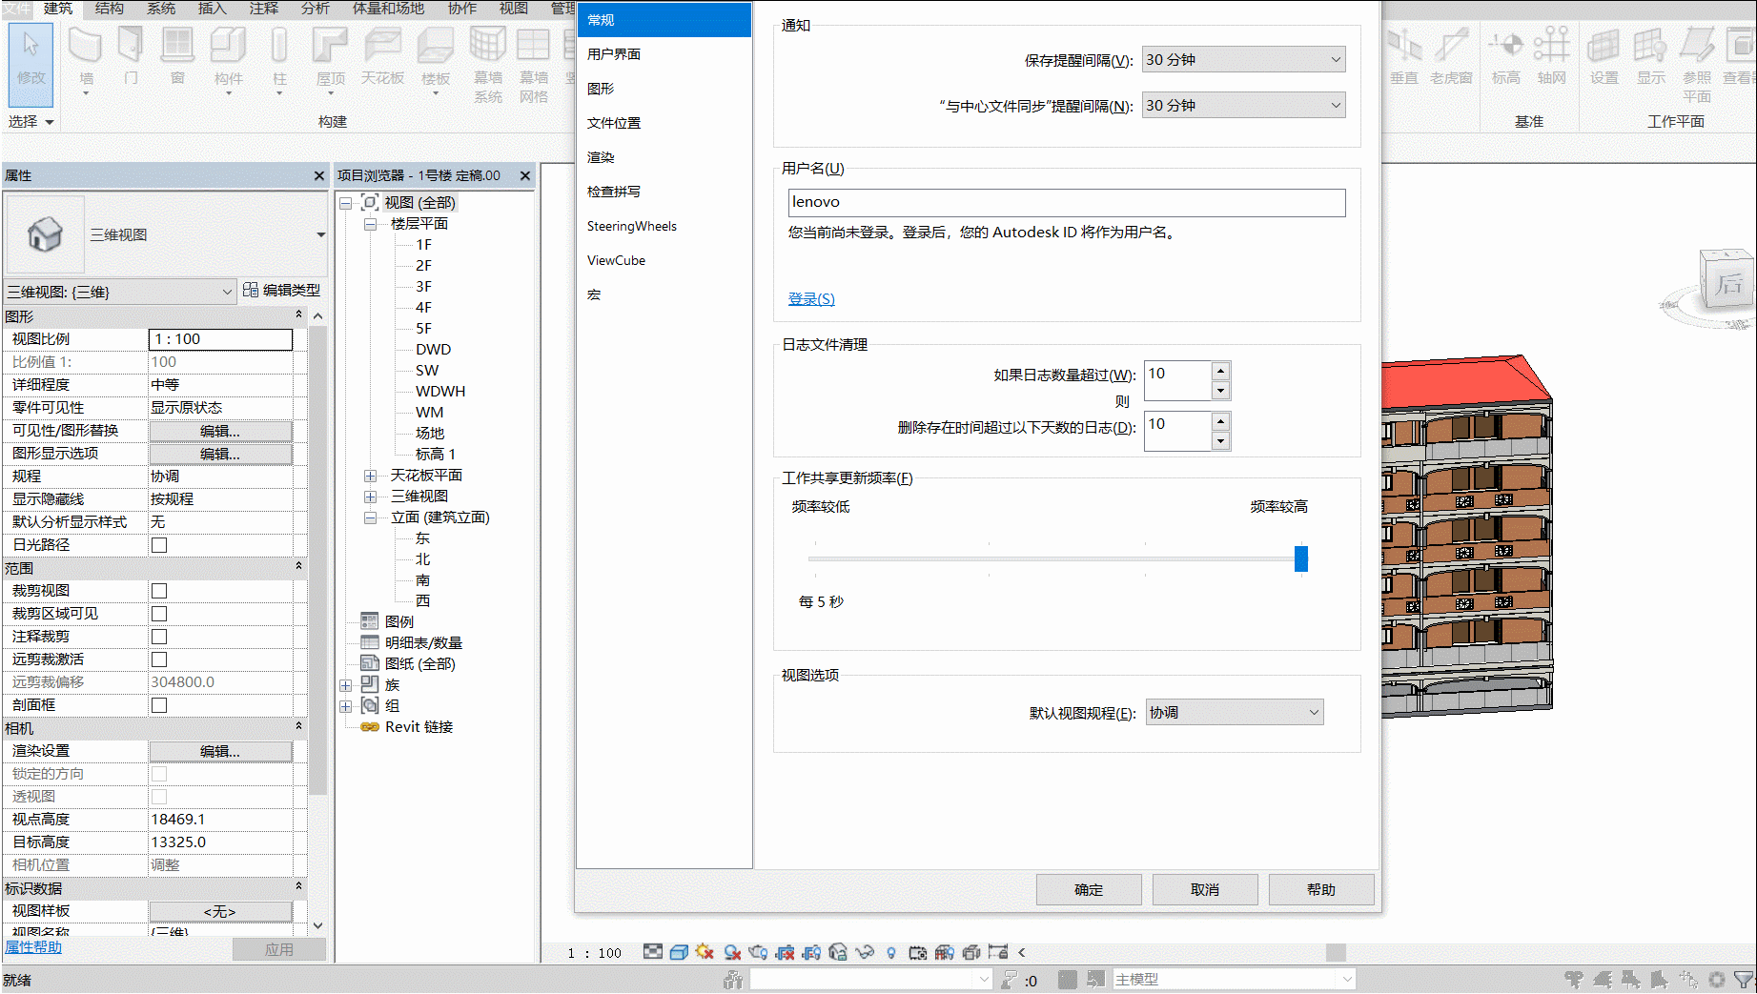The height and width of the screenshot is (994, 1757).
Task: Click Reveal Hidden Elements lightbulb icon
Action: click(x=891, y=952)
